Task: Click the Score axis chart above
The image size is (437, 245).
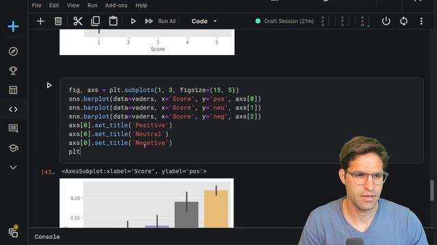Action: pos(147,42)
